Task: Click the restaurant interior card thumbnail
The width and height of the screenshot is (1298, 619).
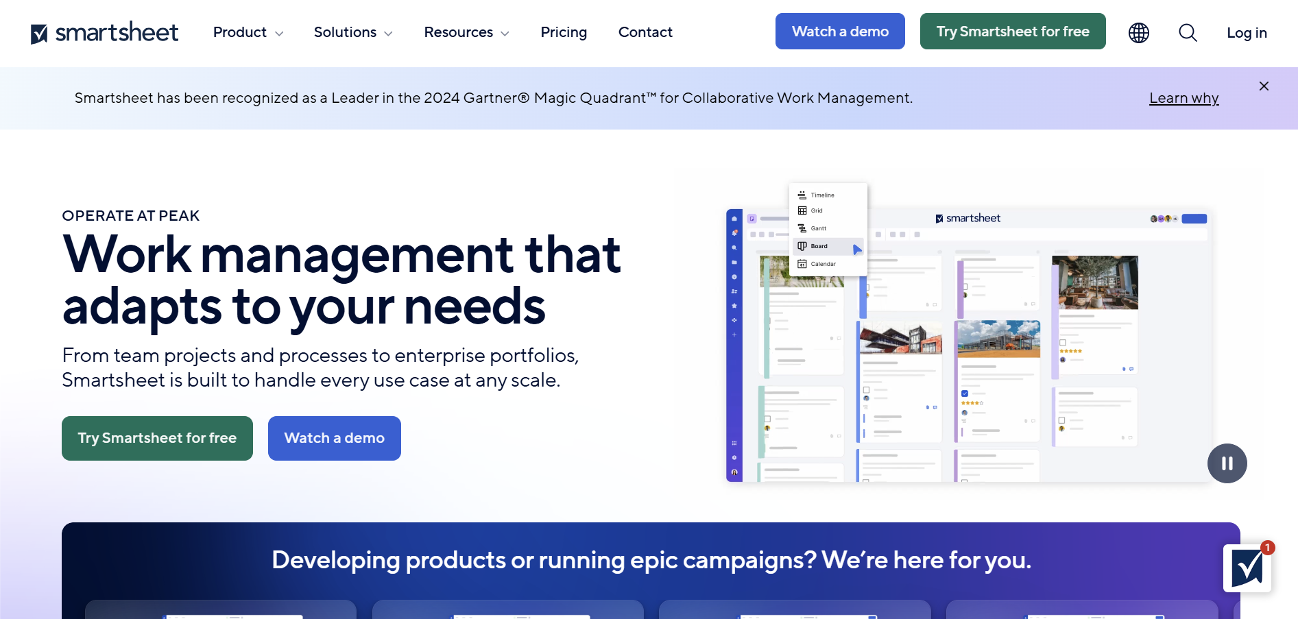Action: 1095,282
